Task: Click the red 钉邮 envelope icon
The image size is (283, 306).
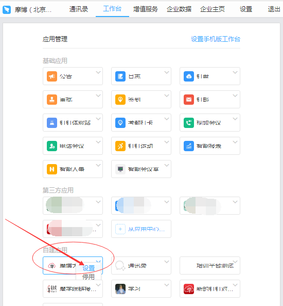Action: pyautogui.click(x=189, y=100)
